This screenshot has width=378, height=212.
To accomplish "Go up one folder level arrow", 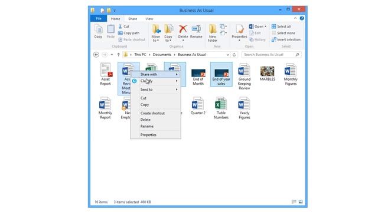I will (118, 55).
